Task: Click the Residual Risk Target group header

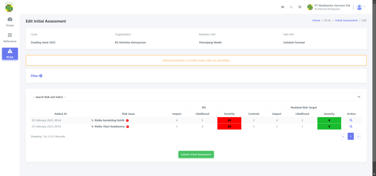Action: (304, 108)
